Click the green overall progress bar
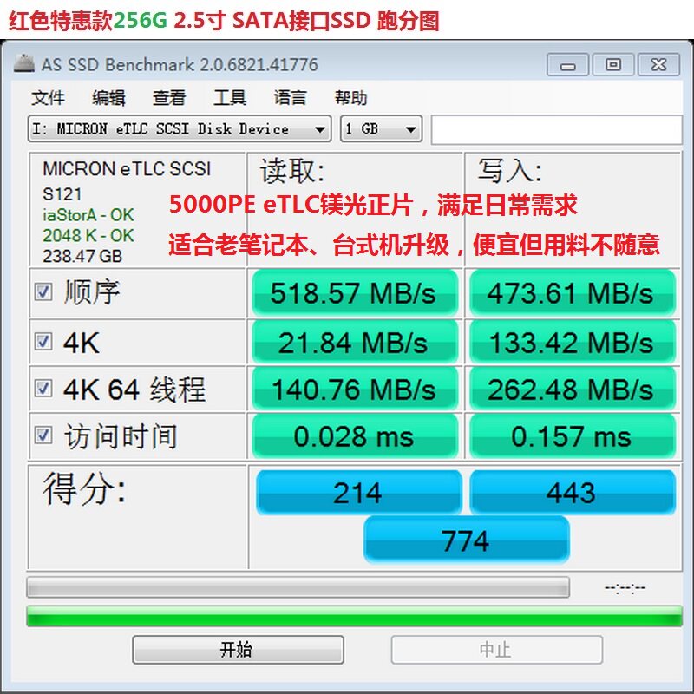This screenshot has height=694, width=694. pos(354,616)
